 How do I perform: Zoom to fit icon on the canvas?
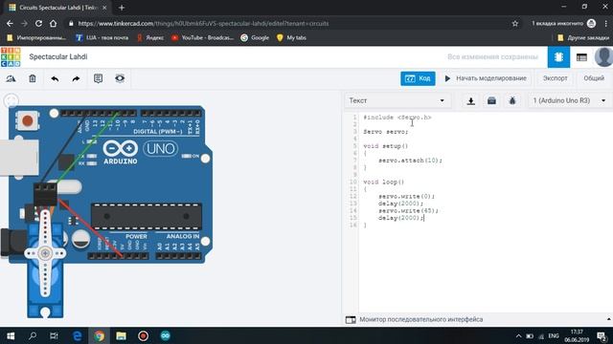click(x=11, y=100)
